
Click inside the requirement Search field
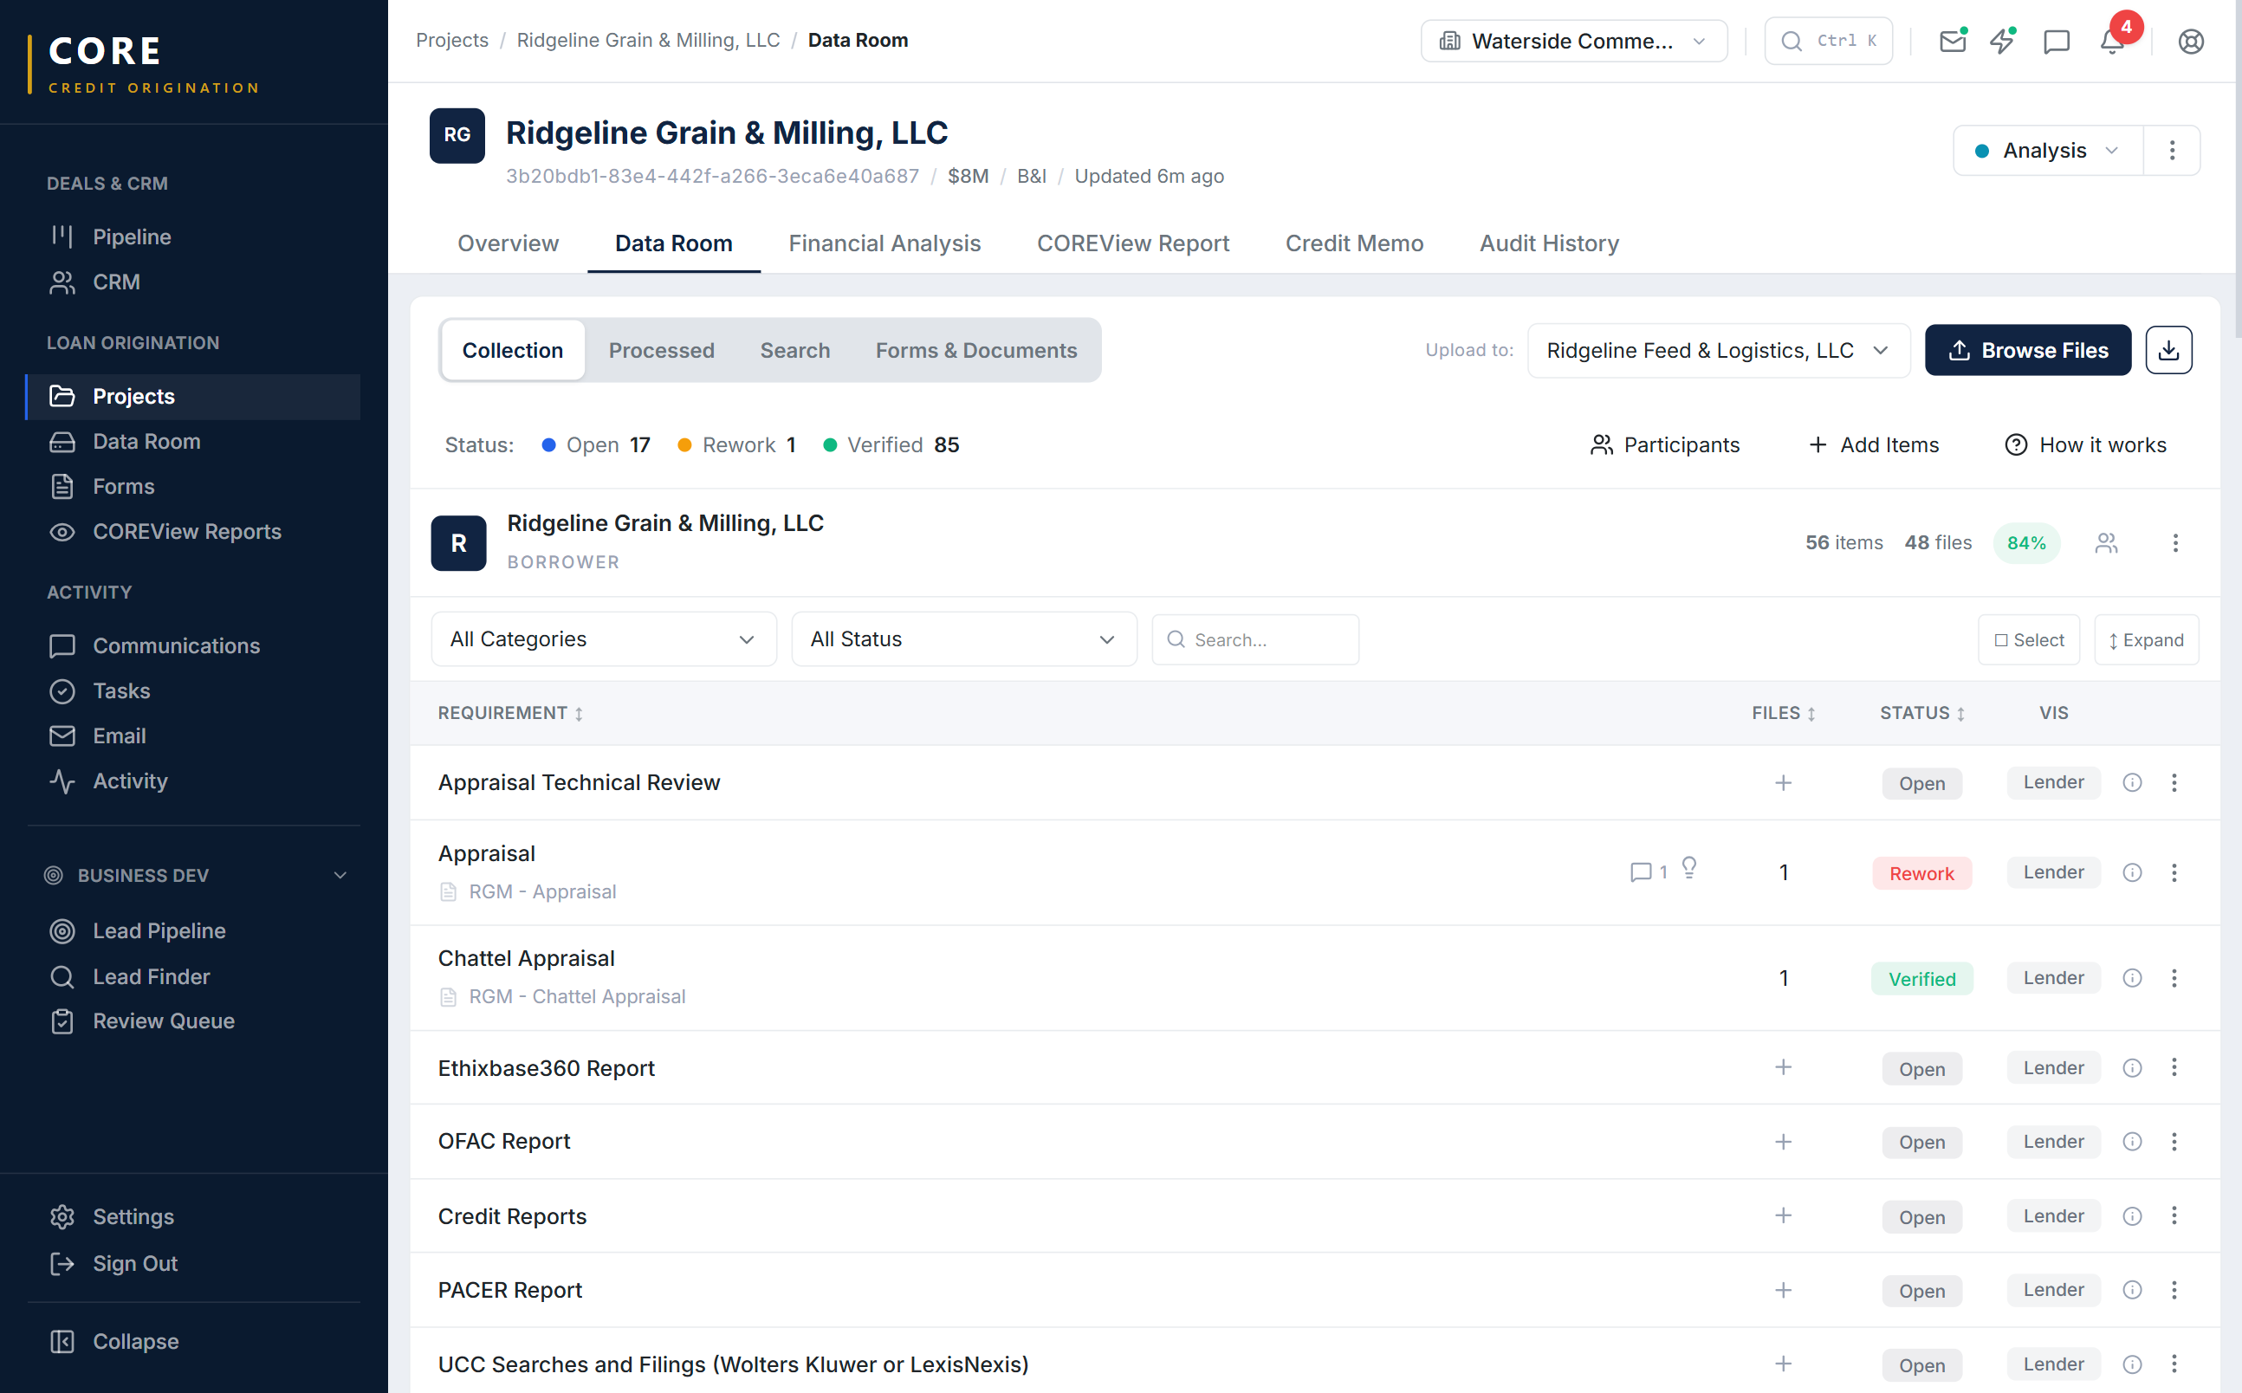coord(1255,638)
